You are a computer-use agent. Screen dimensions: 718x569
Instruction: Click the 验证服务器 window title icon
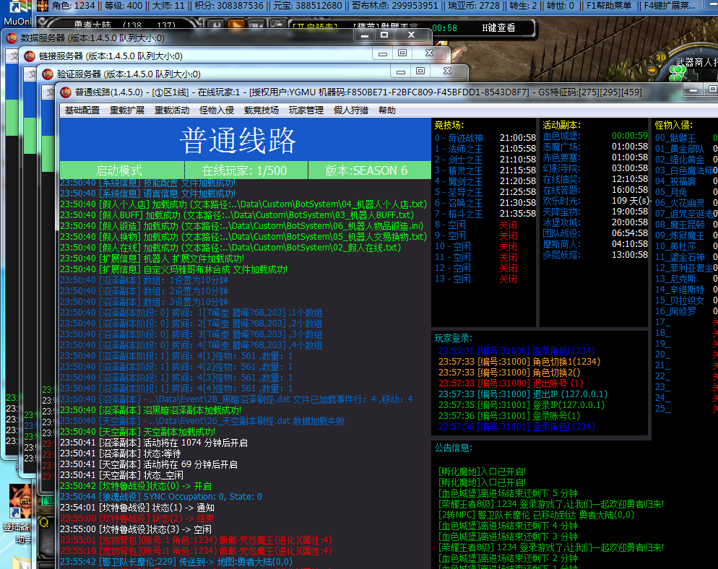[48, 74]
